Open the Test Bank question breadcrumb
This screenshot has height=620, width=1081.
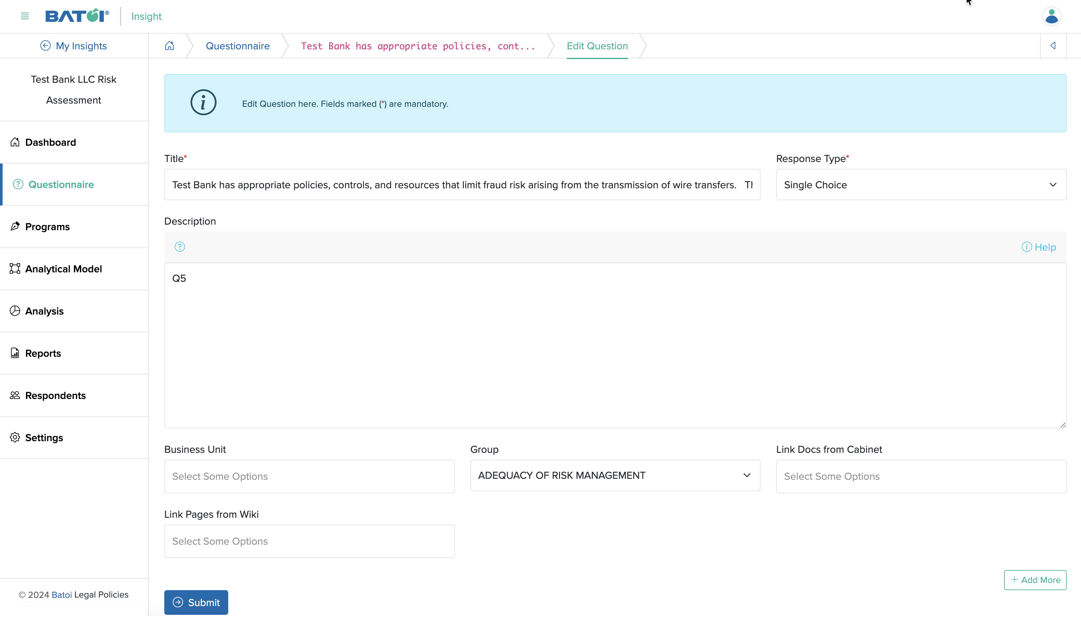pyautogui.click(x=418, y=46)
